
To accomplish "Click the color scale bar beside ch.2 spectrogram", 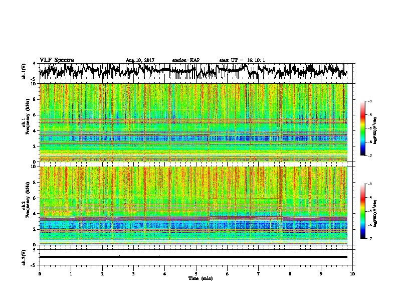I will tap(362, 211).
